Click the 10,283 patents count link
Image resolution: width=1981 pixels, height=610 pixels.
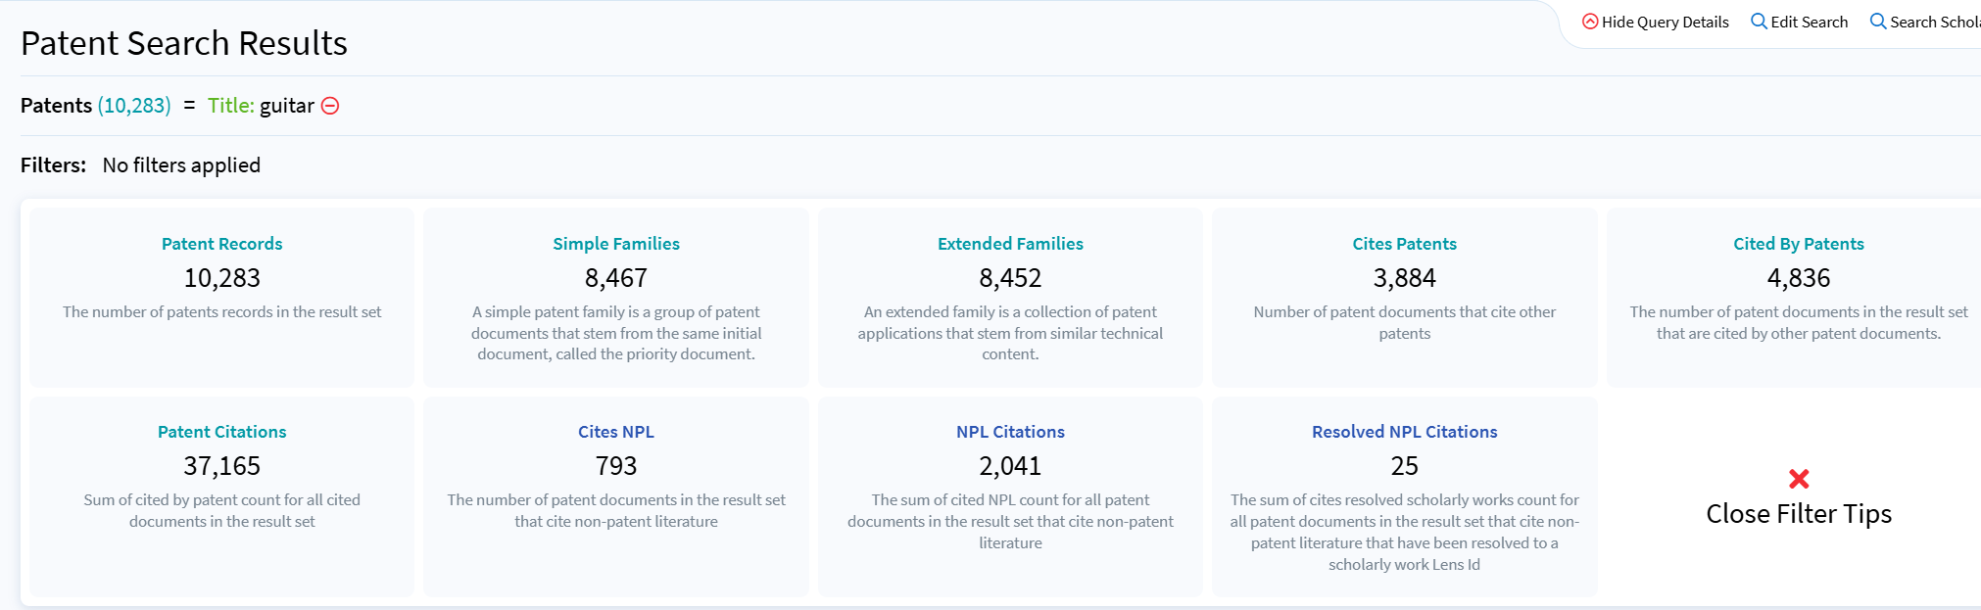tap(134, 106)
